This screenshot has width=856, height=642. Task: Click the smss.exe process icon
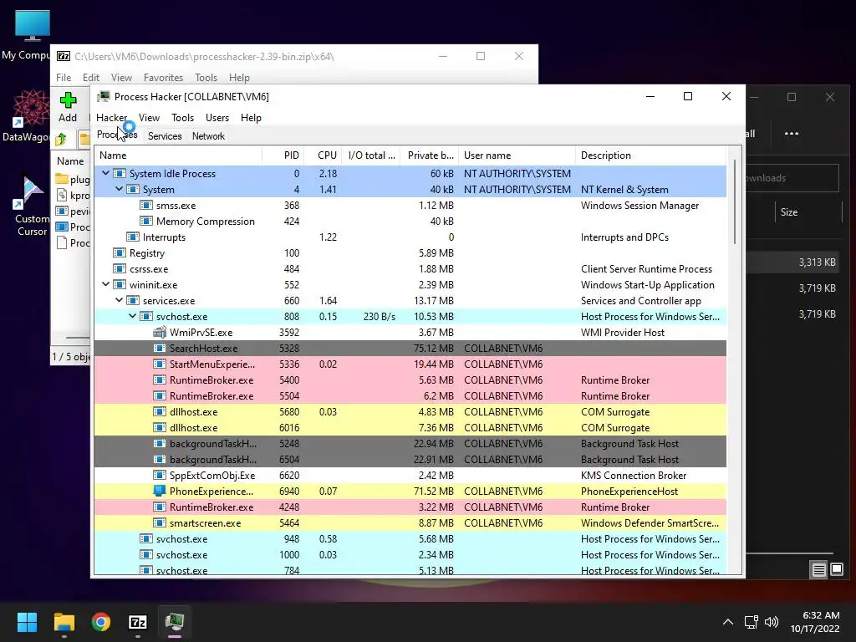click(145, 206)
